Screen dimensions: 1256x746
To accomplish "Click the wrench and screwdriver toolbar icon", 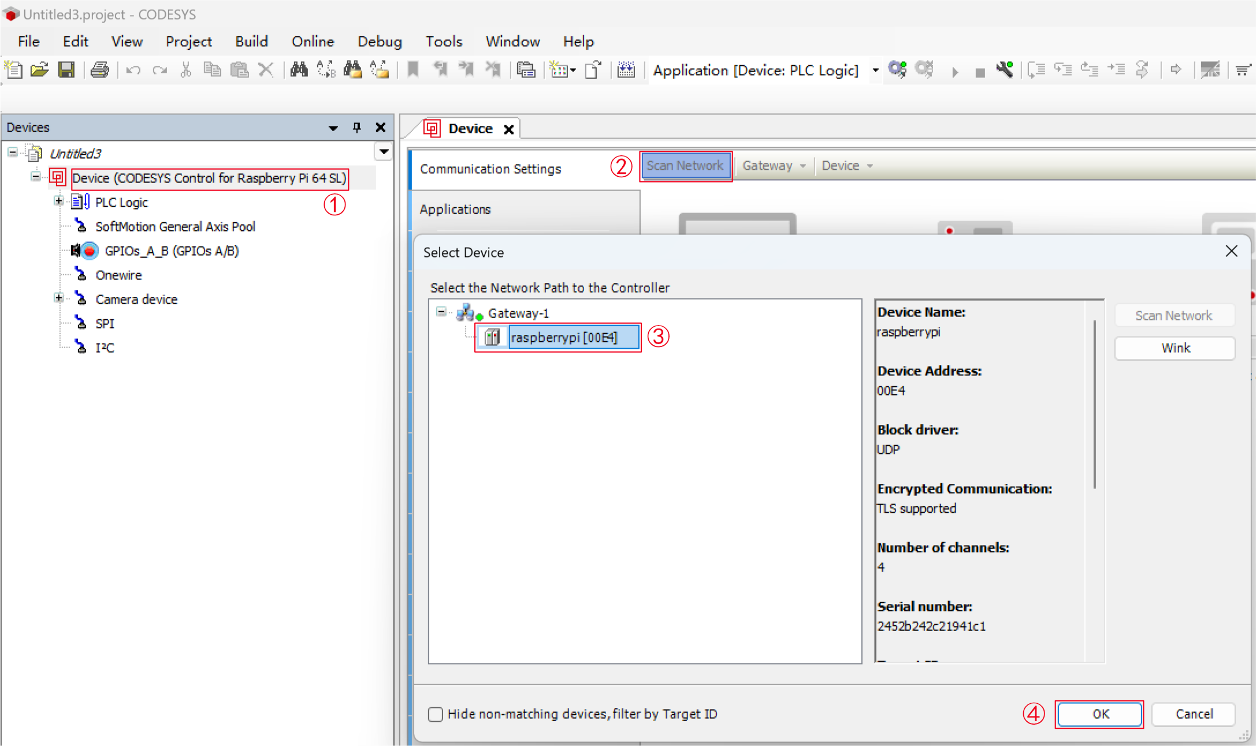I will pos(1005,70).
